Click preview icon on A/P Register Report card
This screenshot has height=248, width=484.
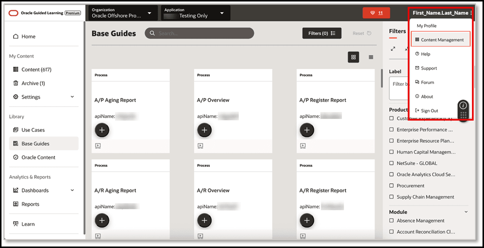click(303, 146)
